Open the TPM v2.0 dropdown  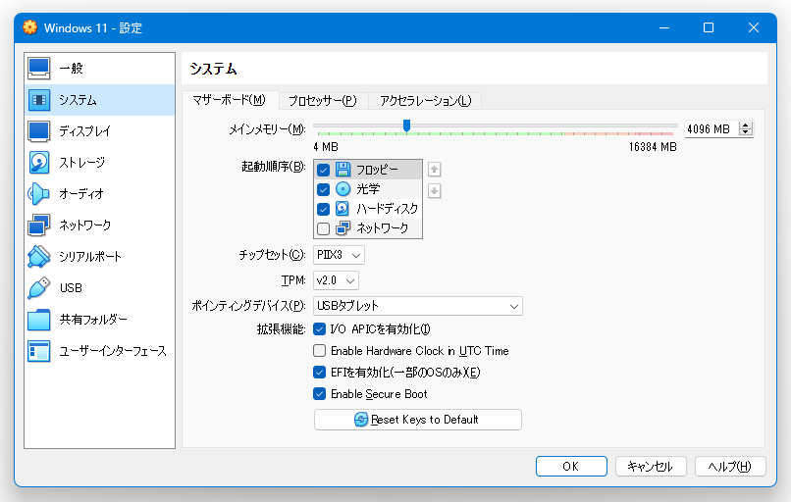[x=336, y=280]
